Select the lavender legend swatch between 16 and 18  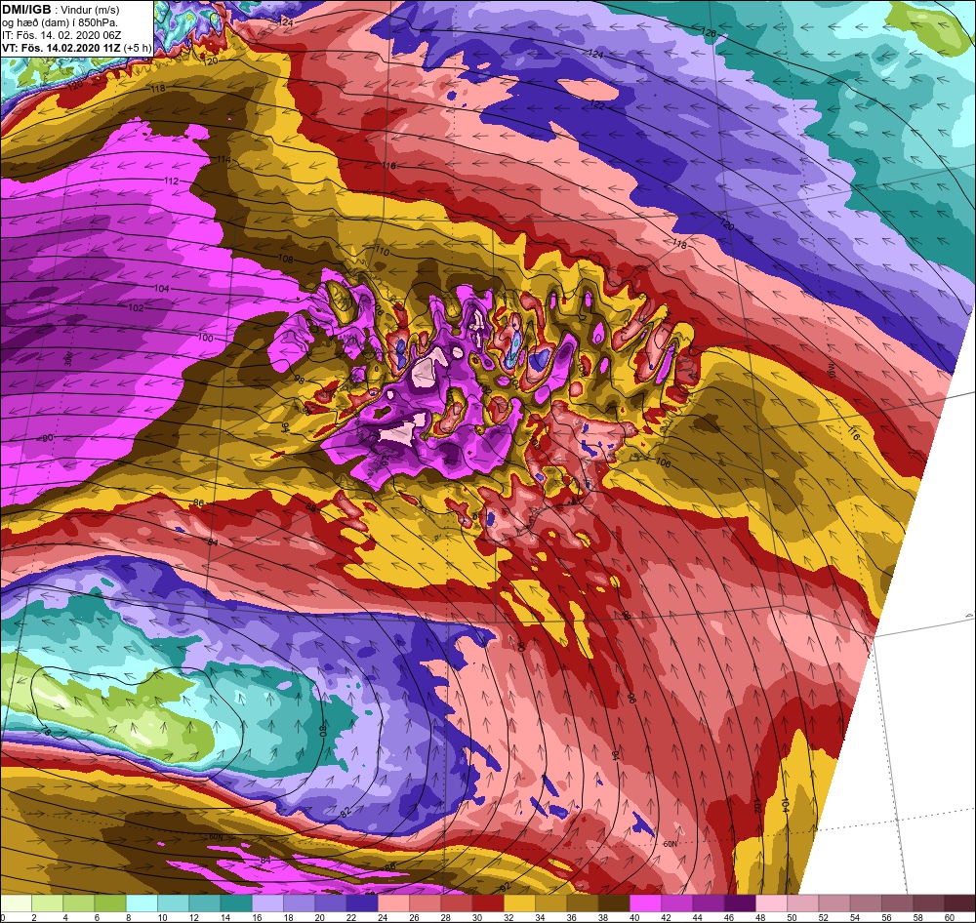[268, 903]
